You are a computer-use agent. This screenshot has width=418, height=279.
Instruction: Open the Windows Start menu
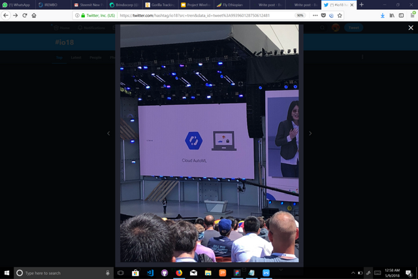pos(7,273)
